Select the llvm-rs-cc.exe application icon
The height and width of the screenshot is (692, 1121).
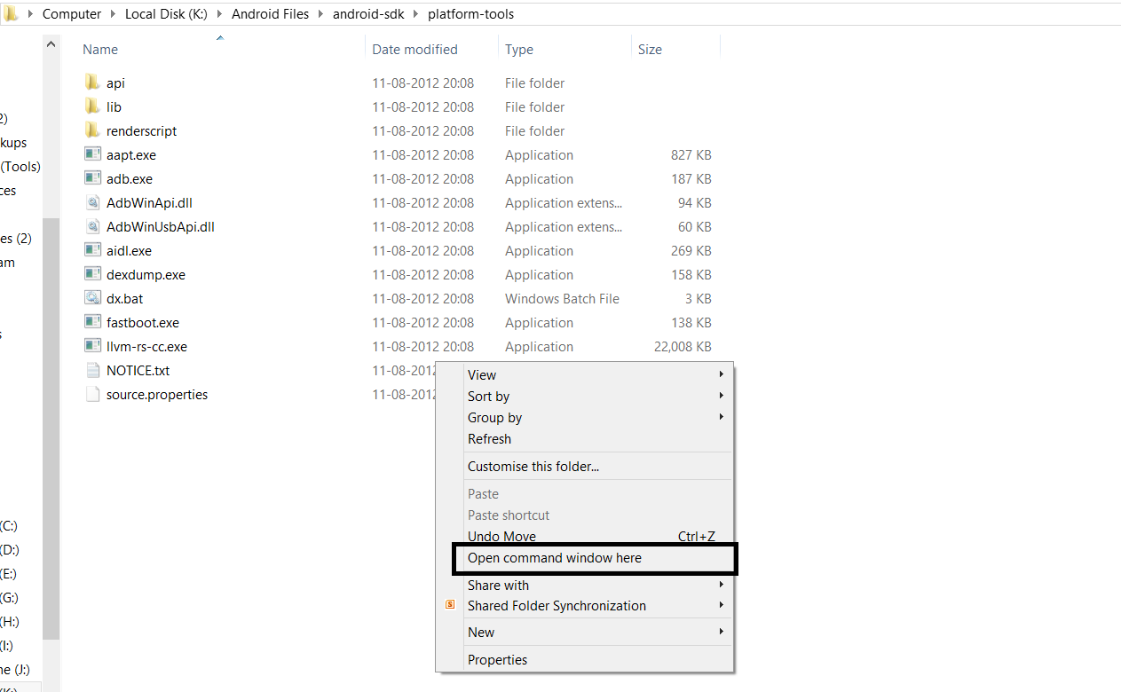(93, 346)
